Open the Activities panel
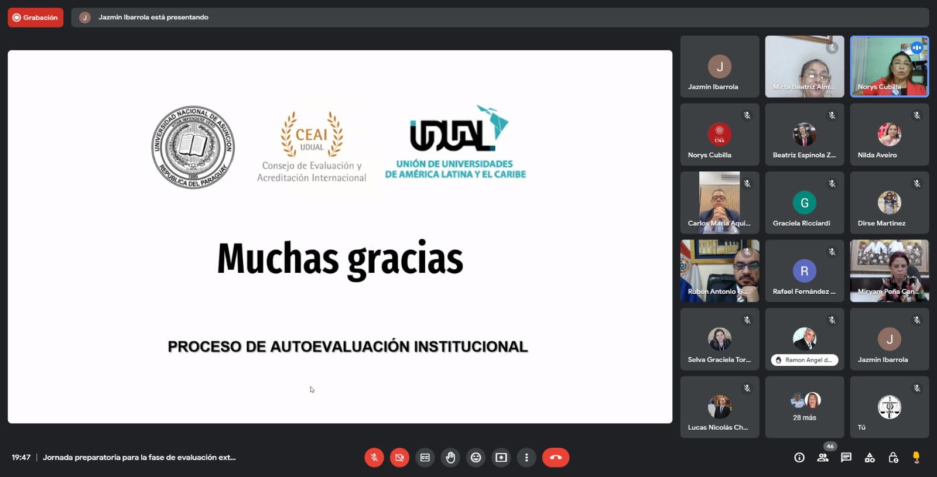The image size is (937, 477). 870,458
